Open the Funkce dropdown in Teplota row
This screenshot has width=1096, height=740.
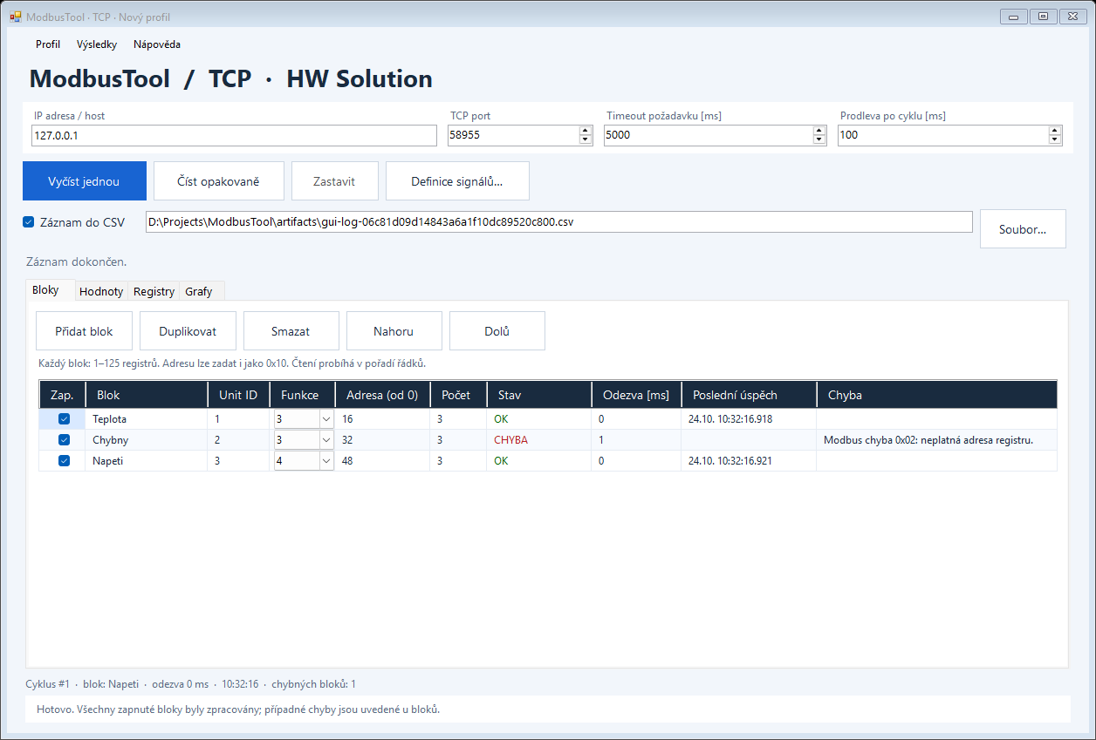click(x=326, y=419)
